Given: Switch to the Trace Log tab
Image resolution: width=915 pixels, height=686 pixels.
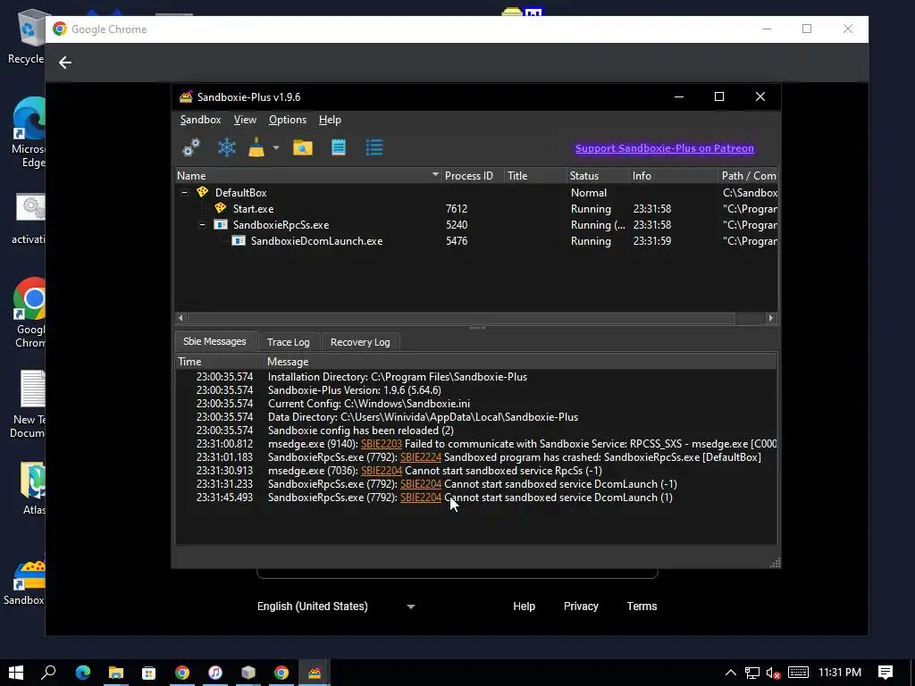Looking at the screenshot, I should click(289, 342).
